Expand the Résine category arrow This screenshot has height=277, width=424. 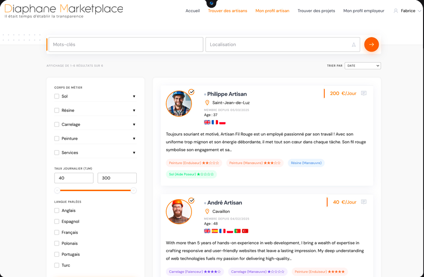134,111
